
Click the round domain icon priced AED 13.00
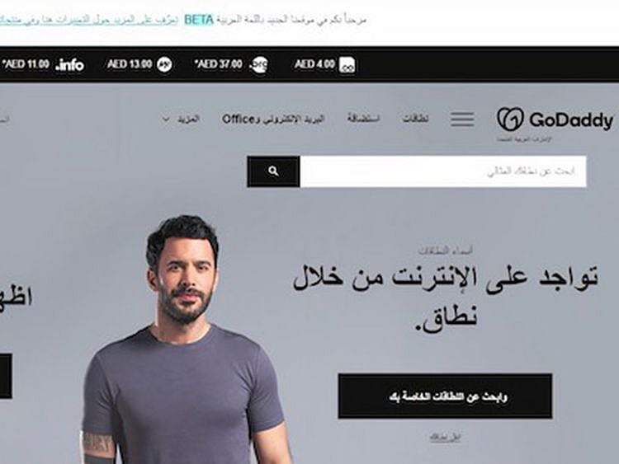pos(164,64)
